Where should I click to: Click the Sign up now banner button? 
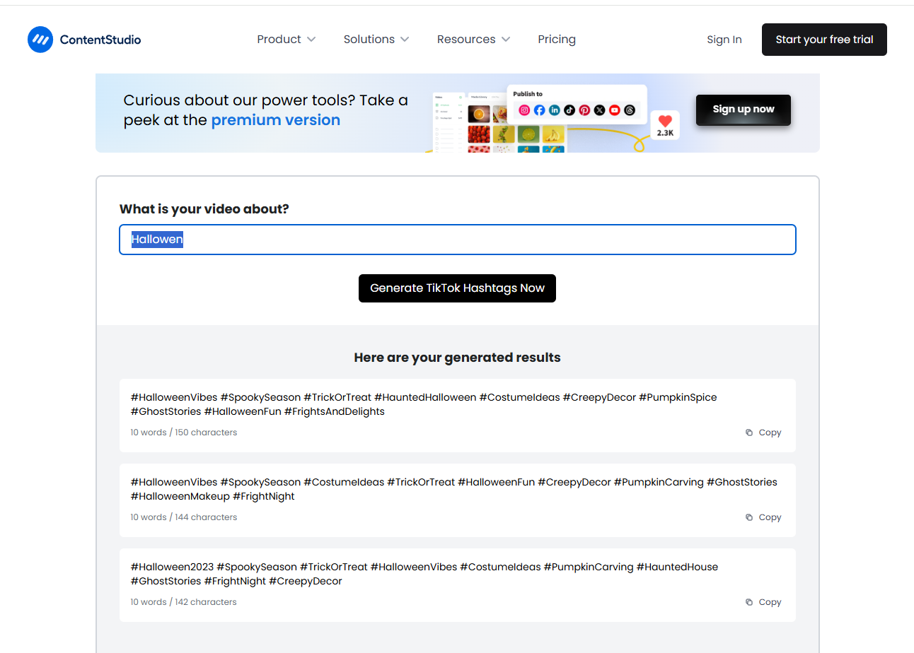[x=744, y=110]
